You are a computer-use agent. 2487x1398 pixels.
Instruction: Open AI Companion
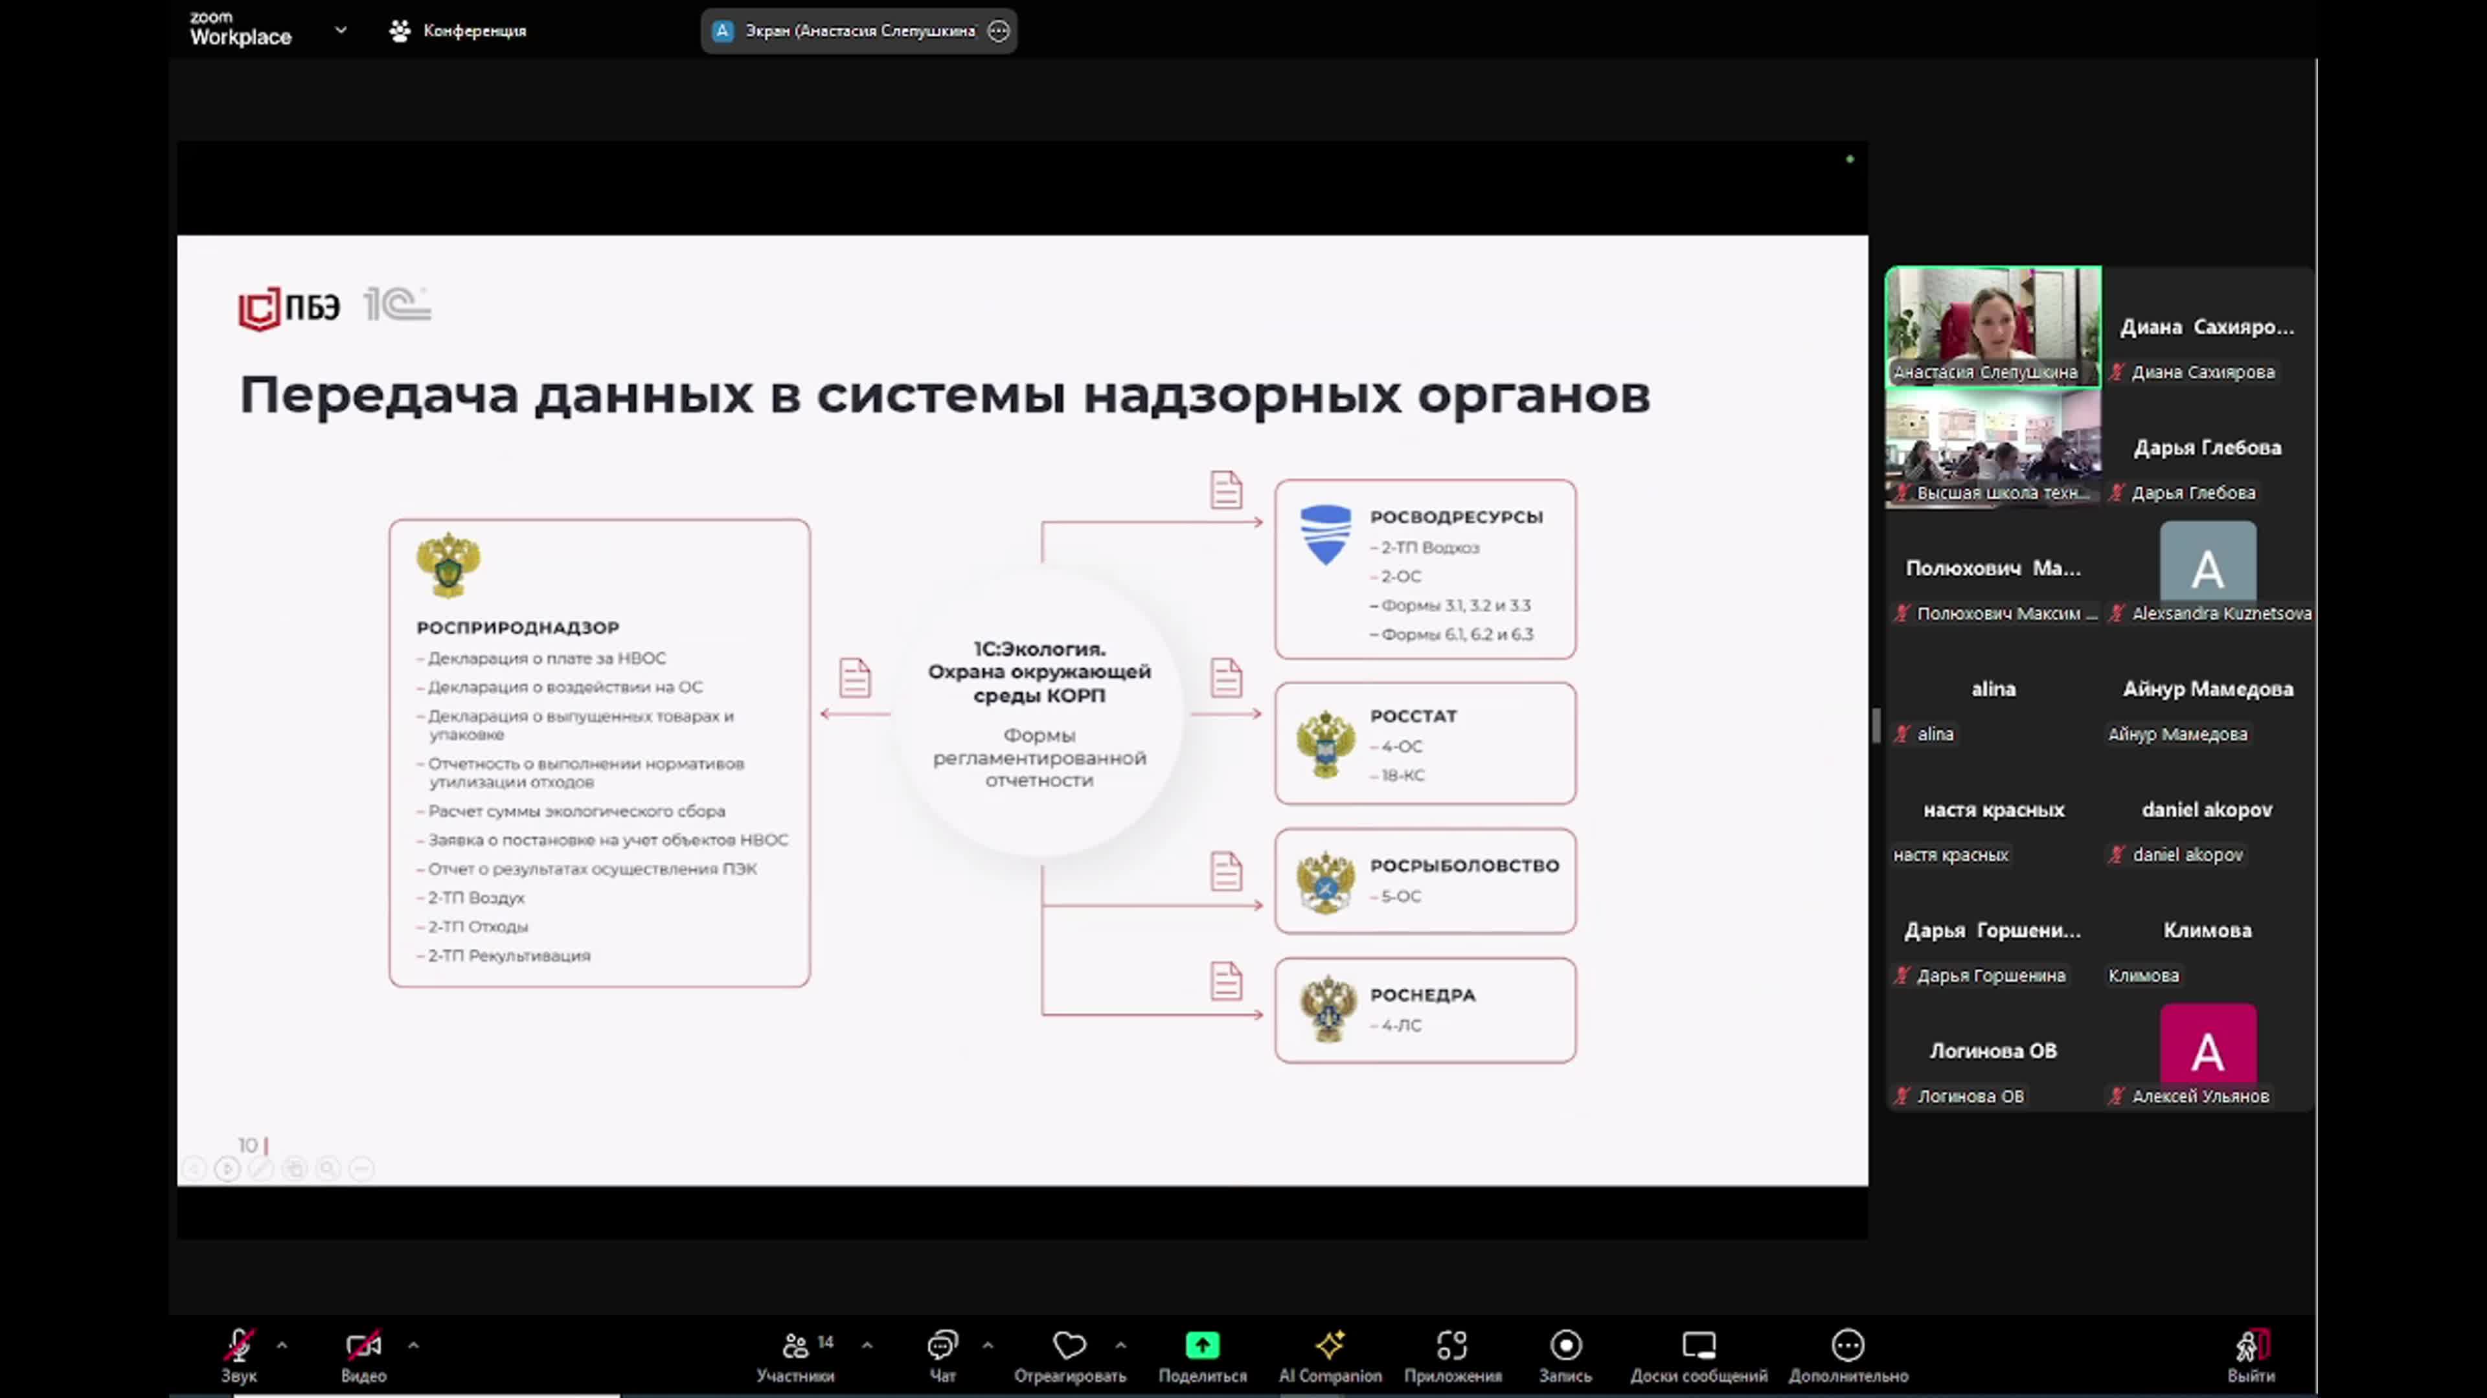(1330, 1355)
